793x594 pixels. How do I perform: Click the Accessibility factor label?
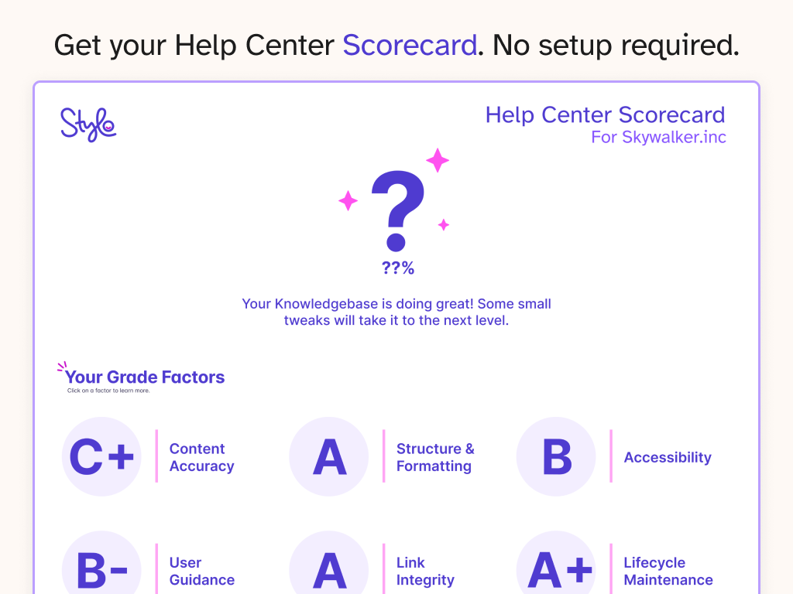[667, 457]
